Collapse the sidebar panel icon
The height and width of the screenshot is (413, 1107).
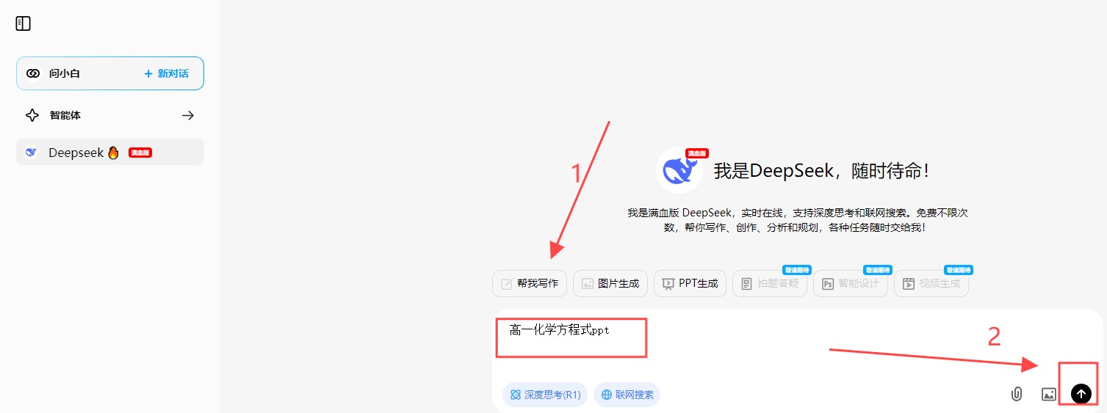tap(24, 23)
